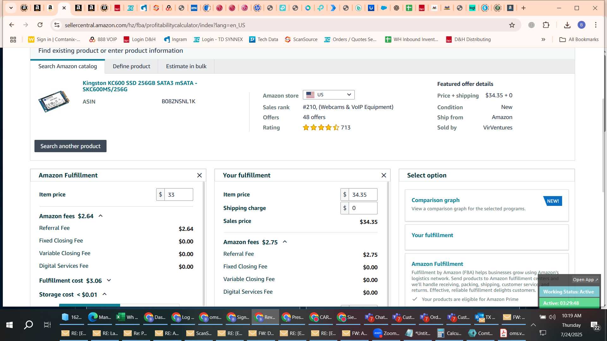Open Chrome three-dot menu
607x341 pixels.
click(x=596, y=25)
